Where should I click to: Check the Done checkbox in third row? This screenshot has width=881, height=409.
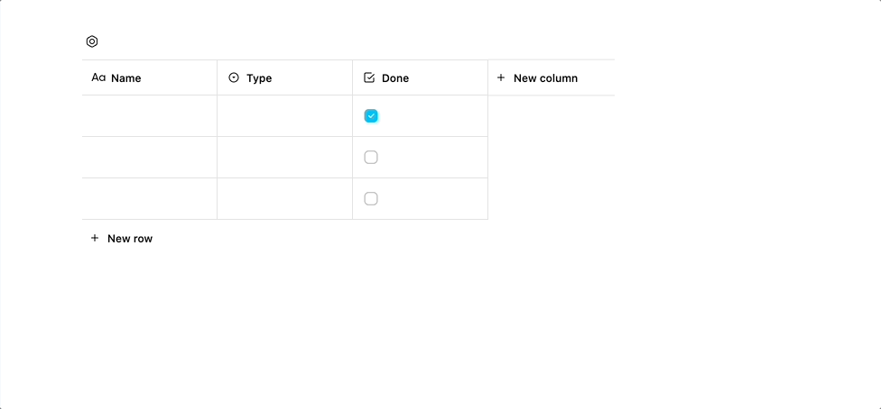coord(371,198)
